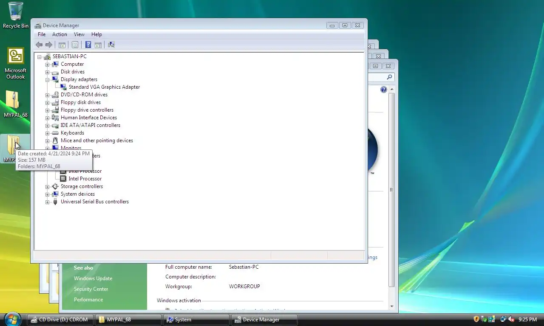Switch to the System taskbar button
The height and width of the screenshot is (326, 544).
click(x=196, y=320)
